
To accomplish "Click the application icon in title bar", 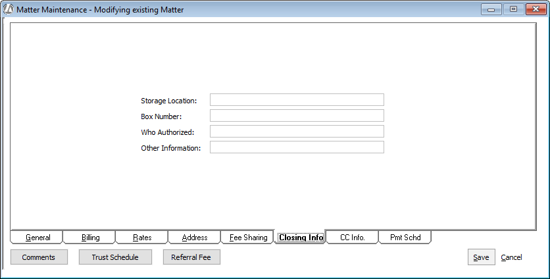I will coord(9,9).
